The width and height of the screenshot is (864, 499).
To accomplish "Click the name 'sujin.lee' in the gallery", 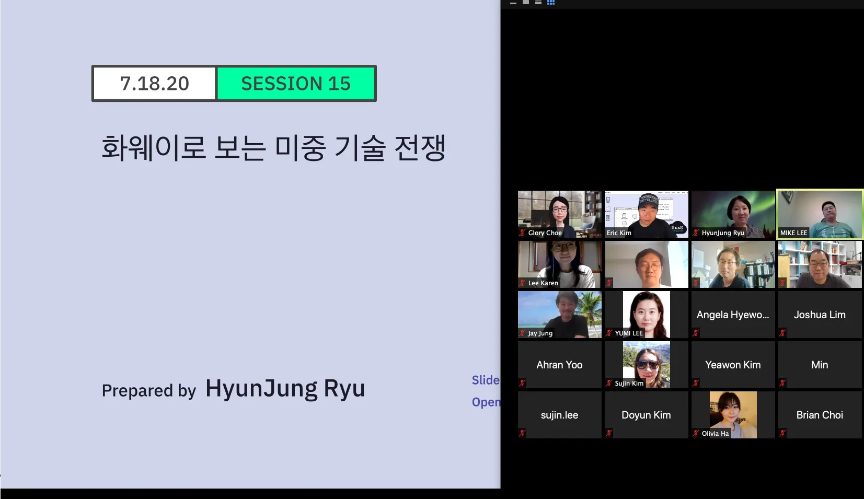I will [559, 415].
